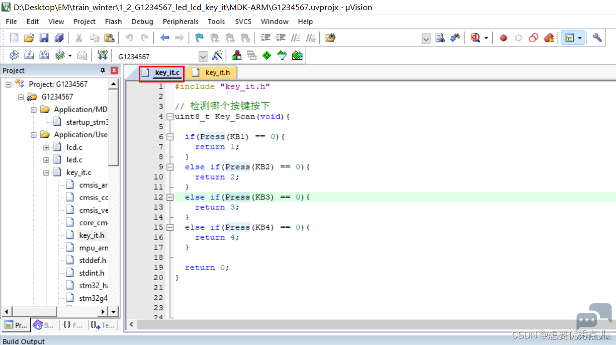Collapse key_it.c file node
Screen dimensions: 616x345
point(46,172)
